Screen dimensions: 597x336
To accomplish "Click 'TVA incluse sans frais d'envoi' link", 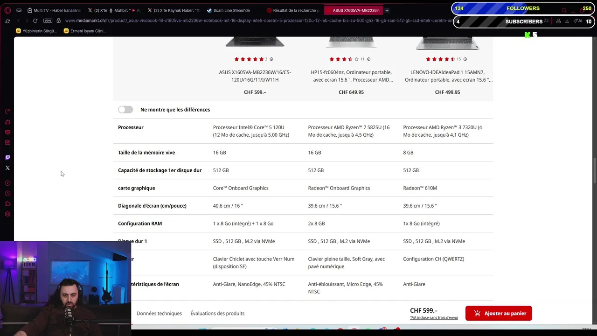I will [434, 318].
